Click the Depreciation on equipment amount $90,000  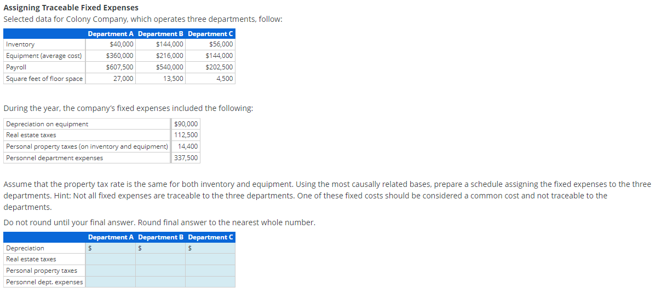(x=186, y=124)
